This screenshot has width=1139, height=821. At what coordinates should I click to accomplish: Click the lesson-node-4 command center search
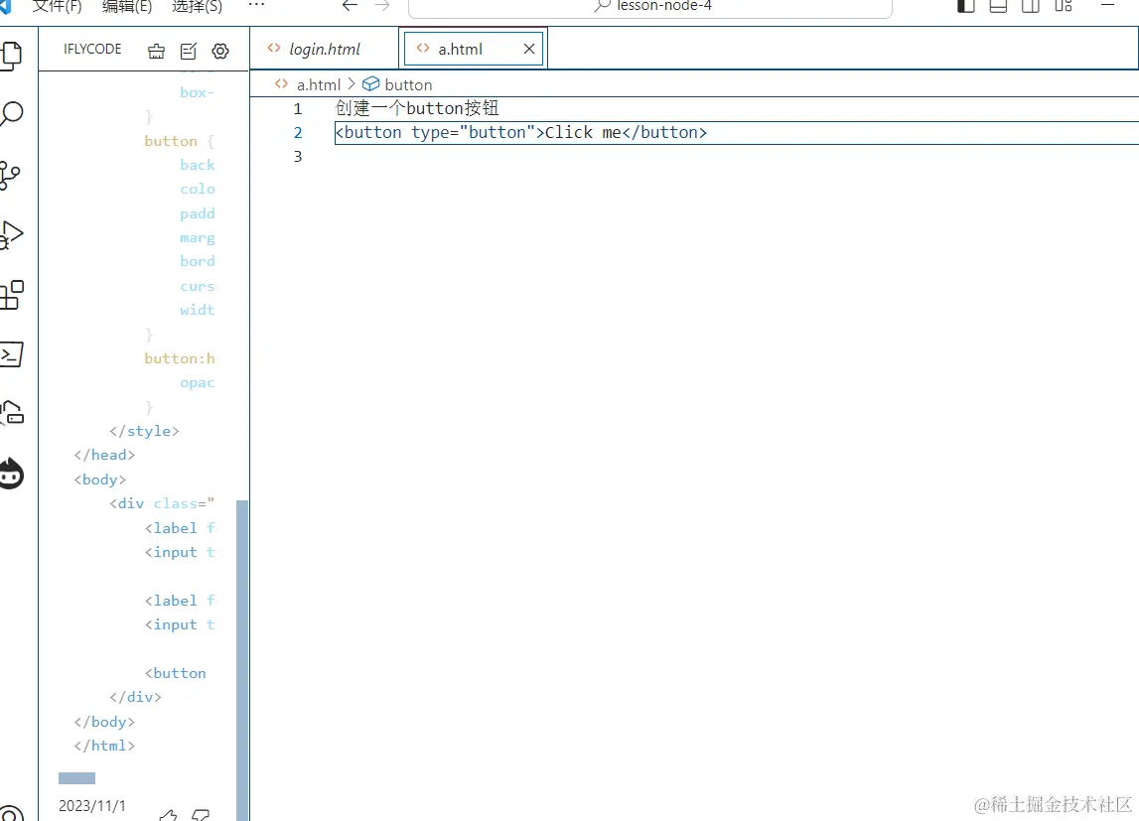(650, 7)
